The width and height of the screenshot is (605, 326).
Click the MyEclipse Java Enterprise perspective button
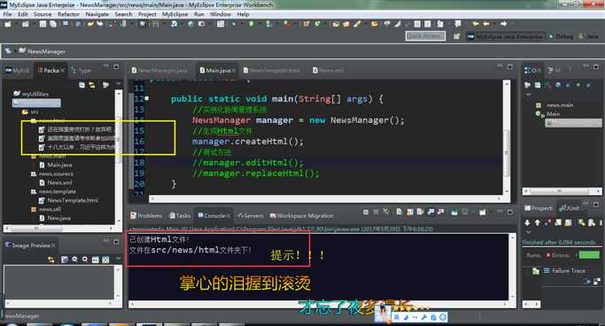coord(505,36)
